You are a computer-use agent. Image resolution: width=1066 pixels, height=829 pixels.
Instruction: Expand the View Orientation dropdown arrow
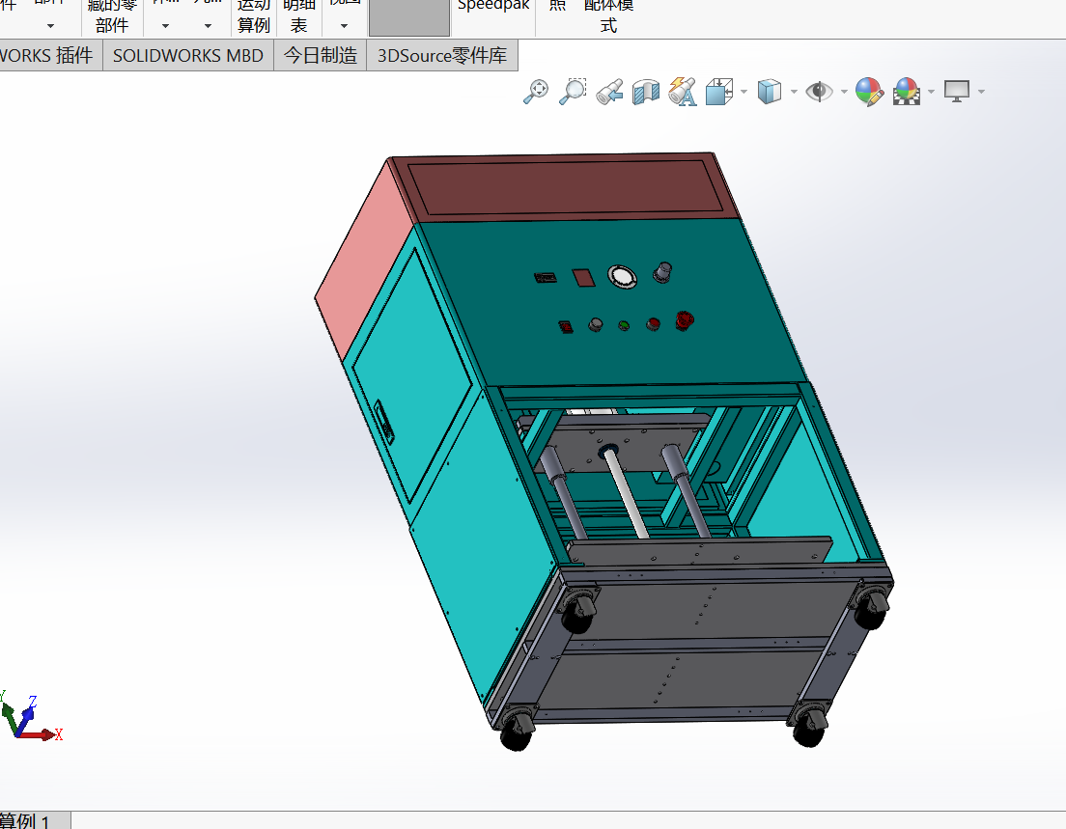743,93
